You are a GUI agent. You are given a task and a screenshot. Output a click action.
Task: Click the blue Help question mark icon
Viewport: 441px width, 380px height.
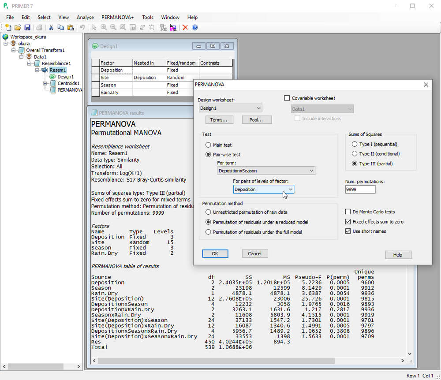[x=195, y=27]
